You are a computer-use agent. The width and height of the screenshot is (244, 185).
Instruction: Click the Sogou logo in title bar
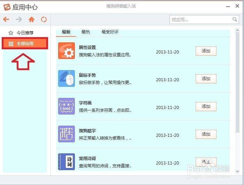coord(7,7)
